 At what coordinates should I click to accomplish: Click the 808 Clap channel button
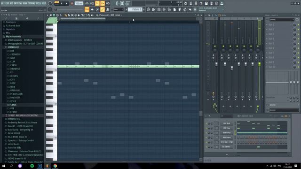(227, 128)
